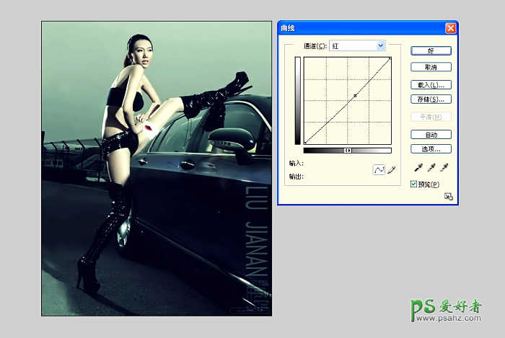Click the bottom-left curve endpoint
Screen dimensions: 505x338
tap(305, 143)
